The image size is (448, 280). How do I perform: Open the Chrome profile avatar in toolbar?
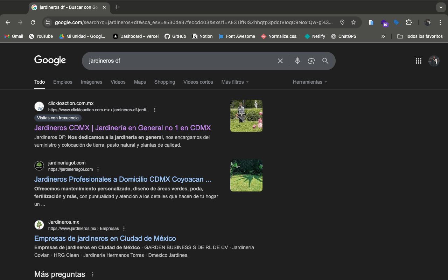tap(428, 22)
